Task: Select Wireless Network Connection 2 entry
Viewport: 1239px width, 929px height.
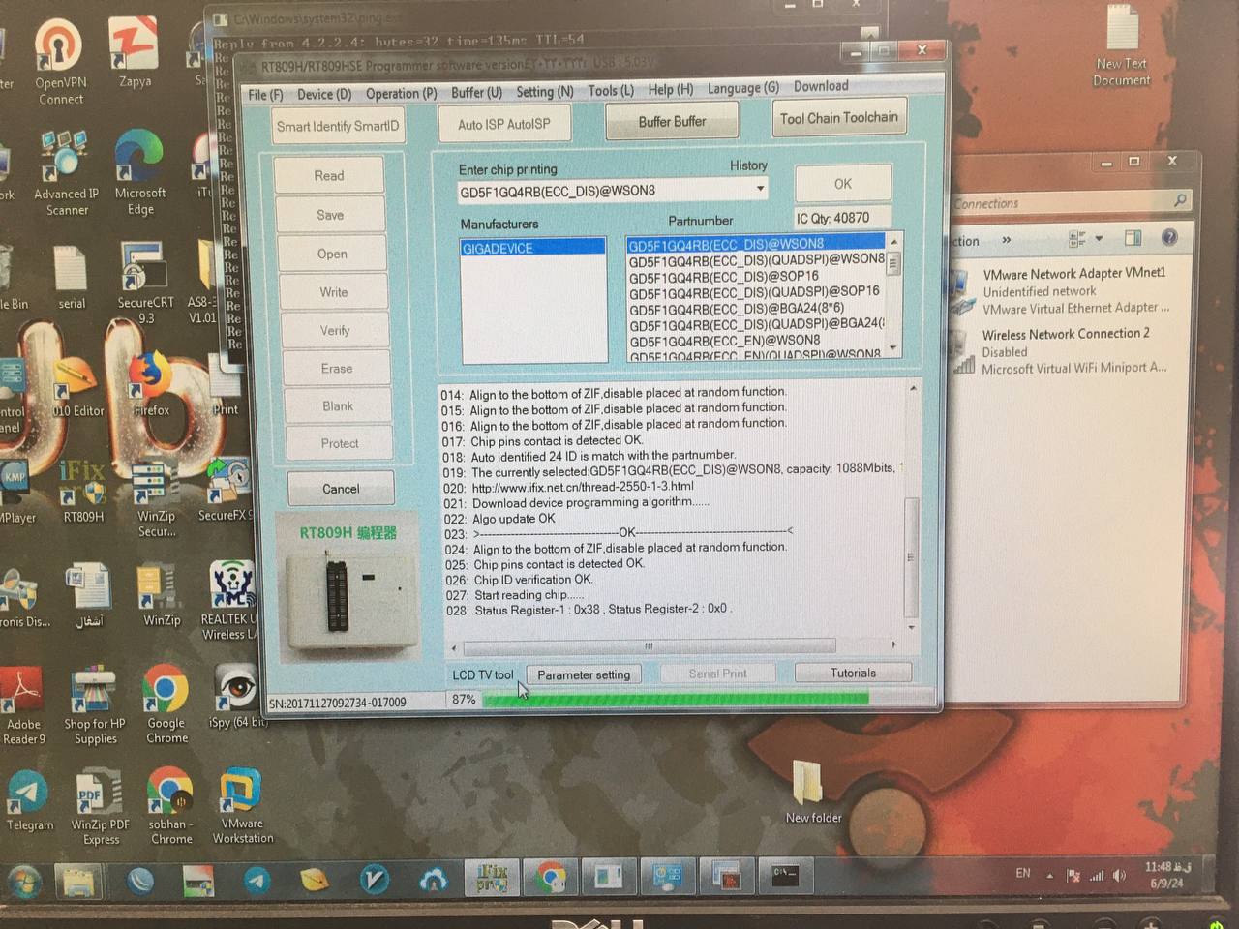Action: (1060, 350)
